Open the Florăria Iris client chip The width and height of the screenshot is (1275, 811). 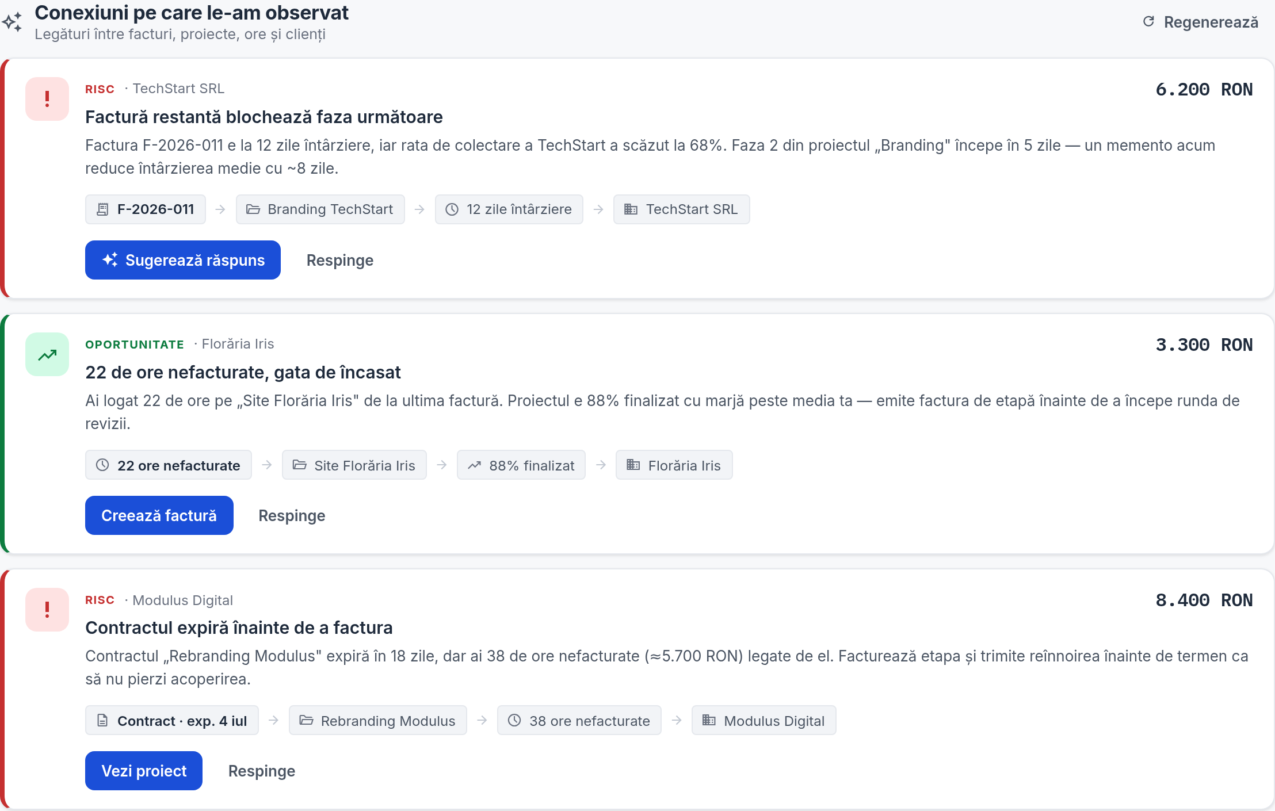(x=674, y=465)
